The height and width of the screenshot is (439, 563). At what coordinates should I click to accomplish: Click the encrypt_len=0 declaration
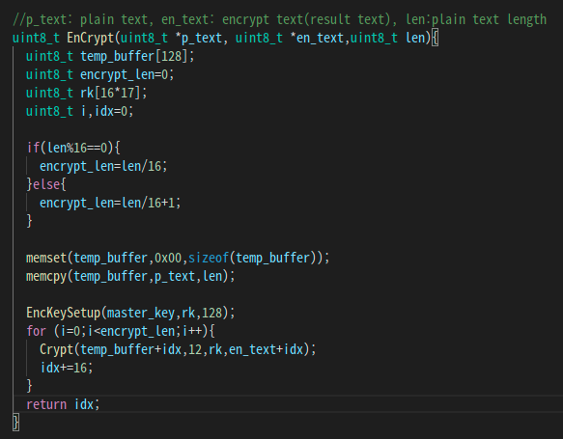tap(99, 74)
